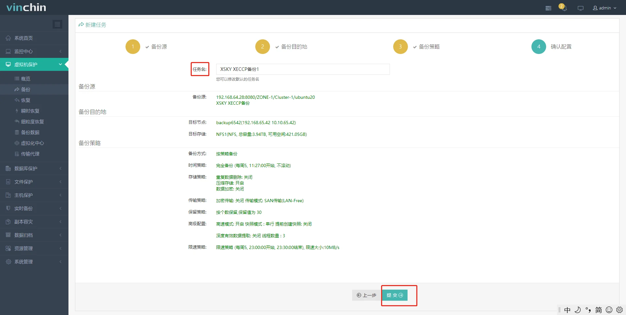Screen dimensions: 626x315
Task: Expand the 监控中心 menu
Action: pyautogui.click(x=34, y=51)
